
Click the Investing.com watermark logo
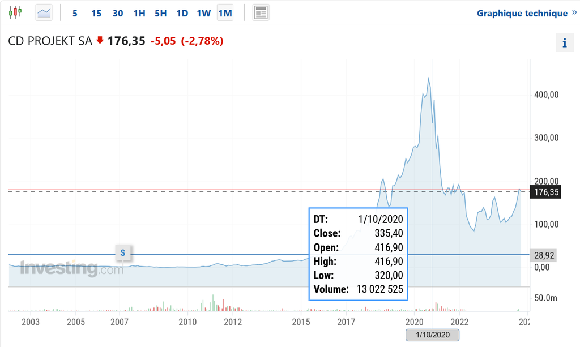pyautogui.click(x=71, y=268)
